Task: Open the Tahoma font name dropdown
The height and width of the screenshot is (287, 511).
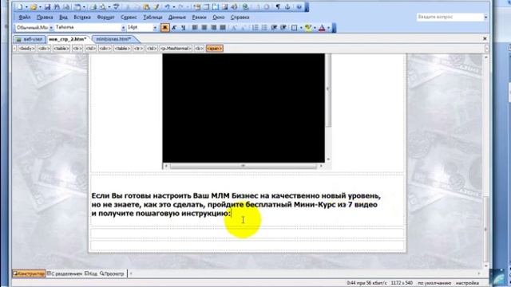Action: (123, 28)
